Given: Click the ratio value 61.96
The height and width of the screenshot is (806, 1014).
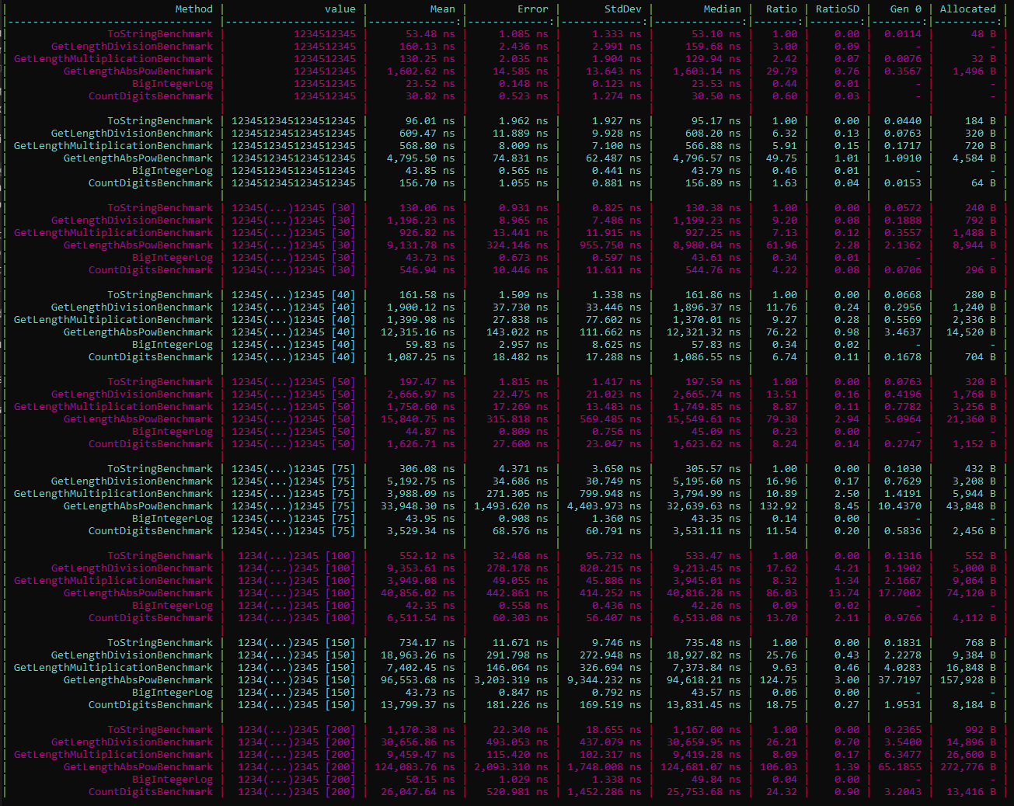Looking at the screenshot, I should click(x=782, y=245).
